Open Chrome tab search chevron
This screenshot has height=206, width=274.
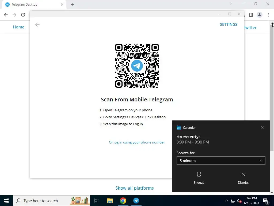pos(231,4)
